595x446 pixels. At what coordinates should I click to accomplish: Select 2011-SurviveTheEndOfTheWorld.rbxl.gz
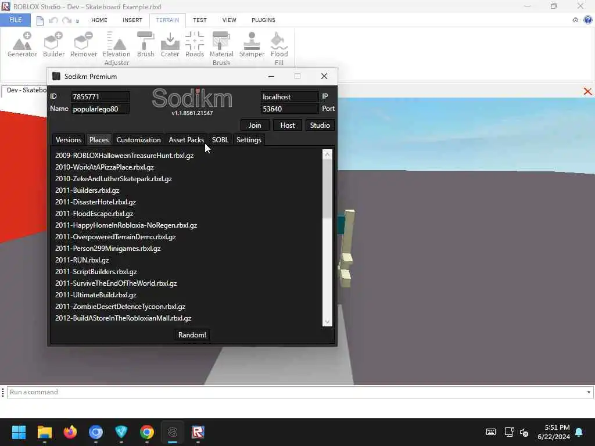[x=116, y=283]
